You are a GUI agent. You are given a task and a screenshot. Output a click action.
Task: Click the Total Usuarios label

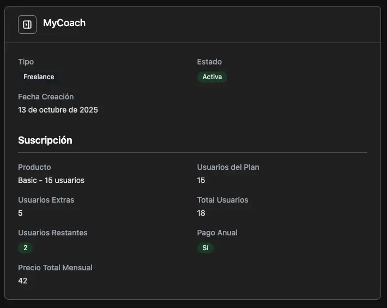click(222, 200)
